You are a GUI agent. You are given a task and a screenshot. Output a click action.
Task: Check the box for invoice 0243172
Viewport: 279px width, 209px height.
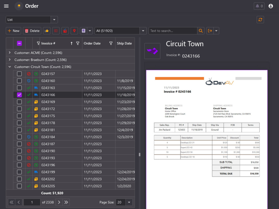click(20, 109)
